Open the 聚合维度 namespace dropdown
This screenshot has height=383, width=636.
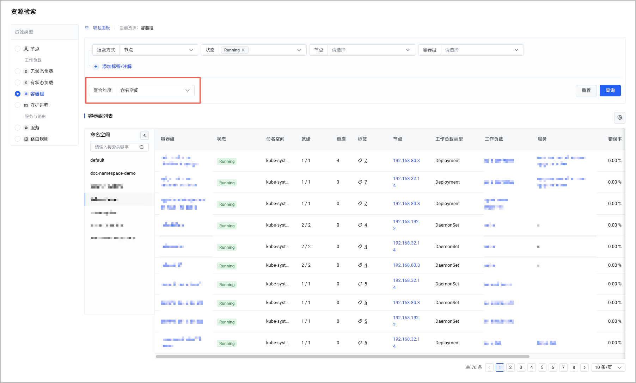click(x=155, y=91)
